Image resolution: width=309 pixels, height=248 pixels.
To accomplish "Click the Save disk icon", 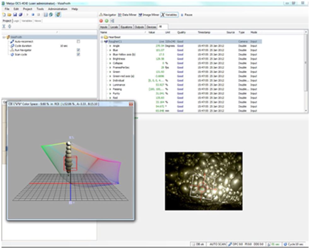I will point(15,15).
